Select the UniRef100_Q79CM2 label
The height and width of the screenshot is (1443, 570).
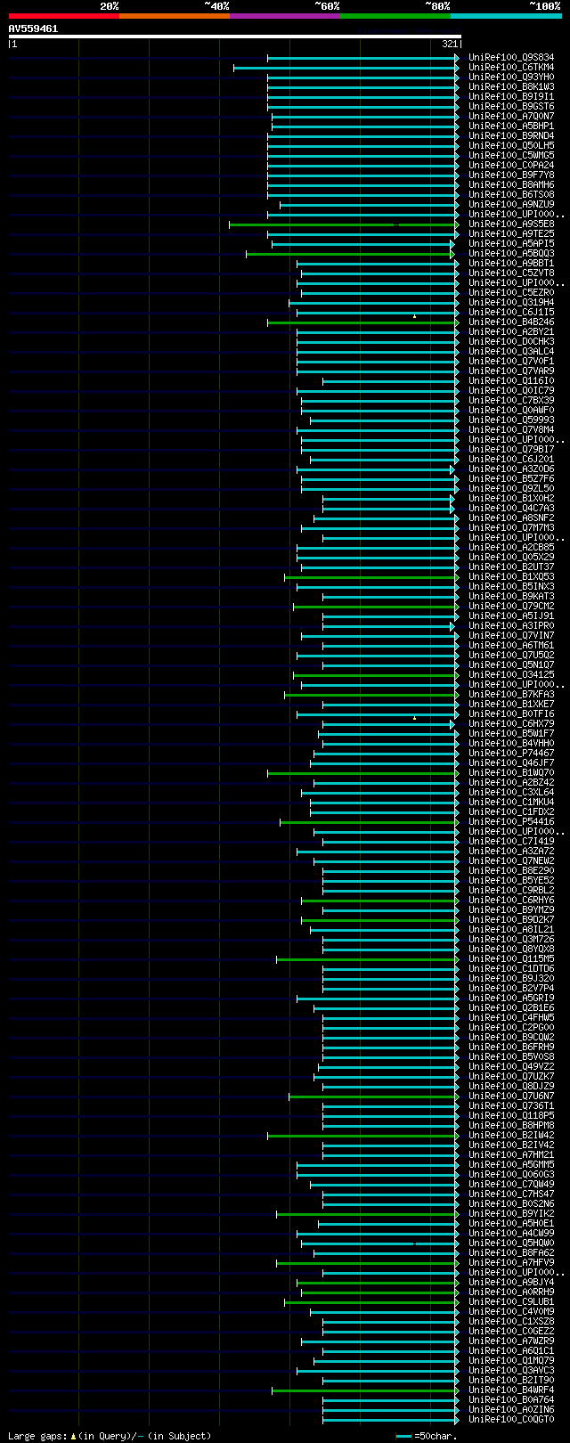[511, 607]
